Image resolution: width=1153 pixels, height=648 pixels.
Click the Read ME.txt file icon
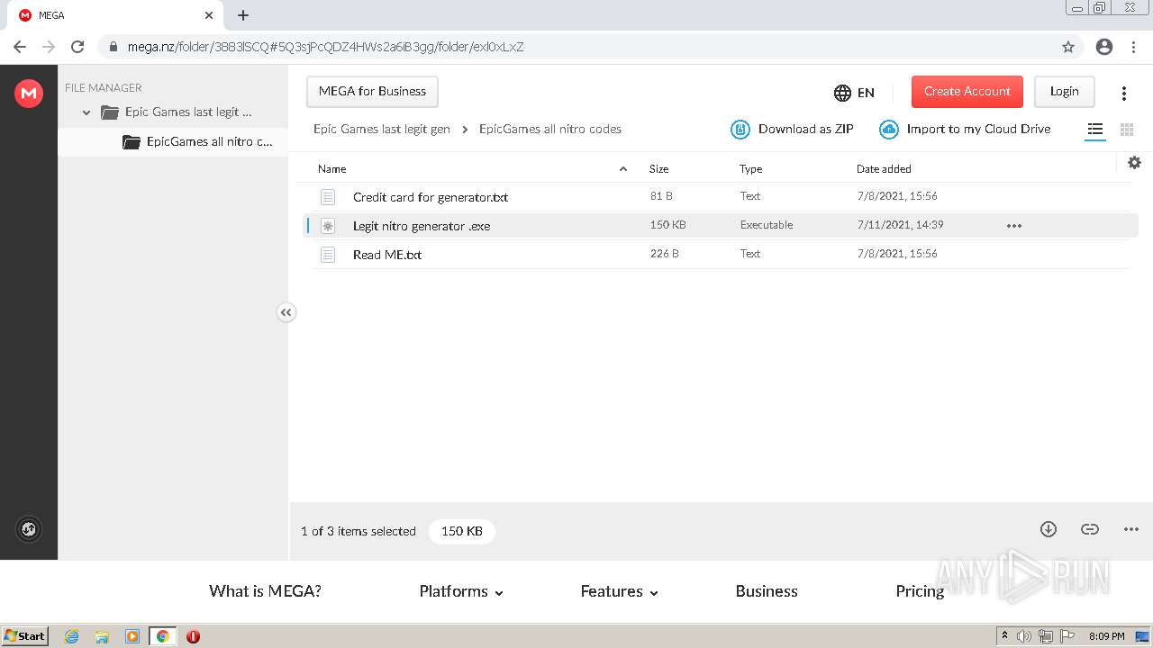[328, 255]
